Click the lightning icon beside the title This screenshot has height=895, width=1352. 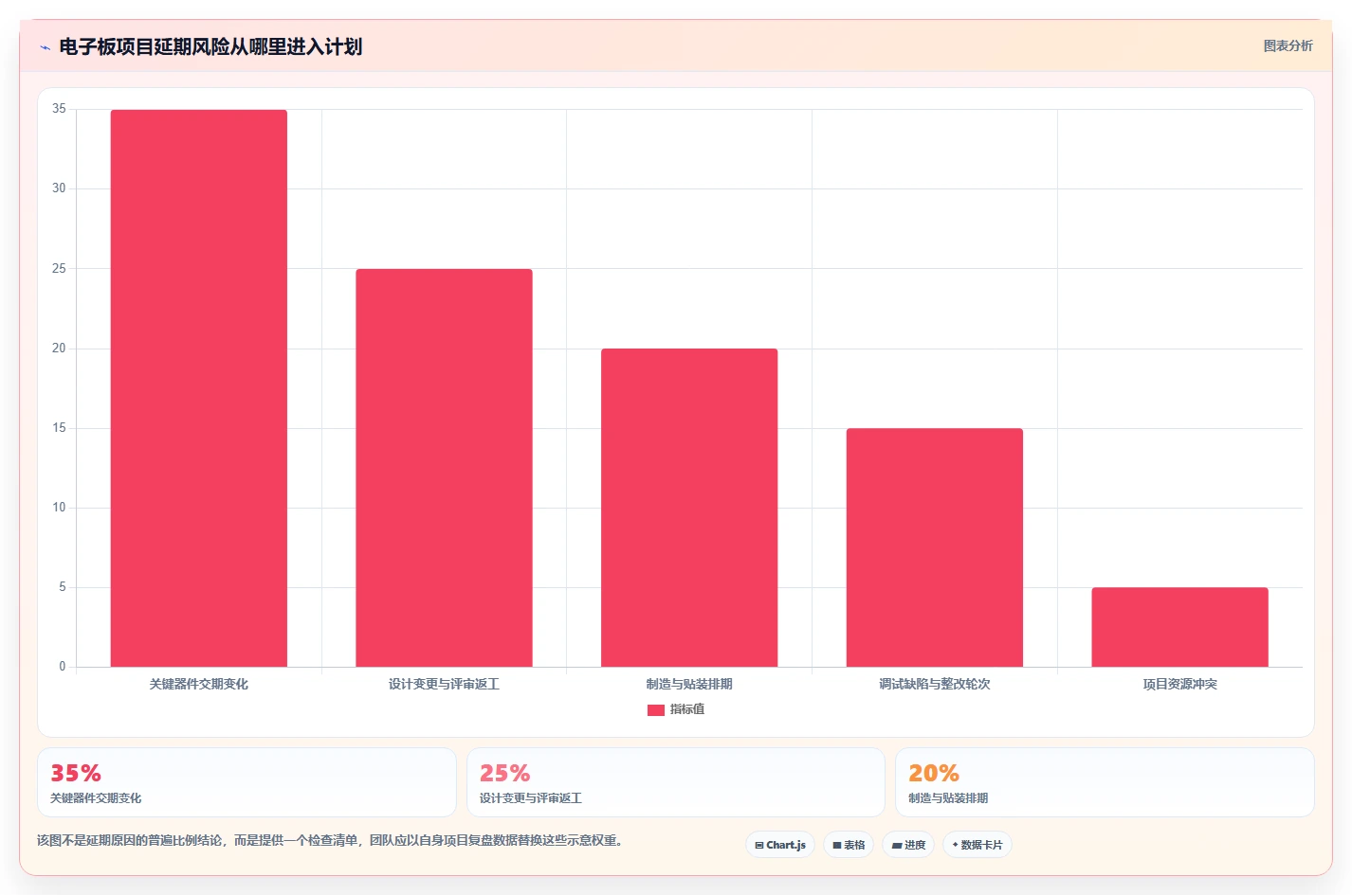45,47
